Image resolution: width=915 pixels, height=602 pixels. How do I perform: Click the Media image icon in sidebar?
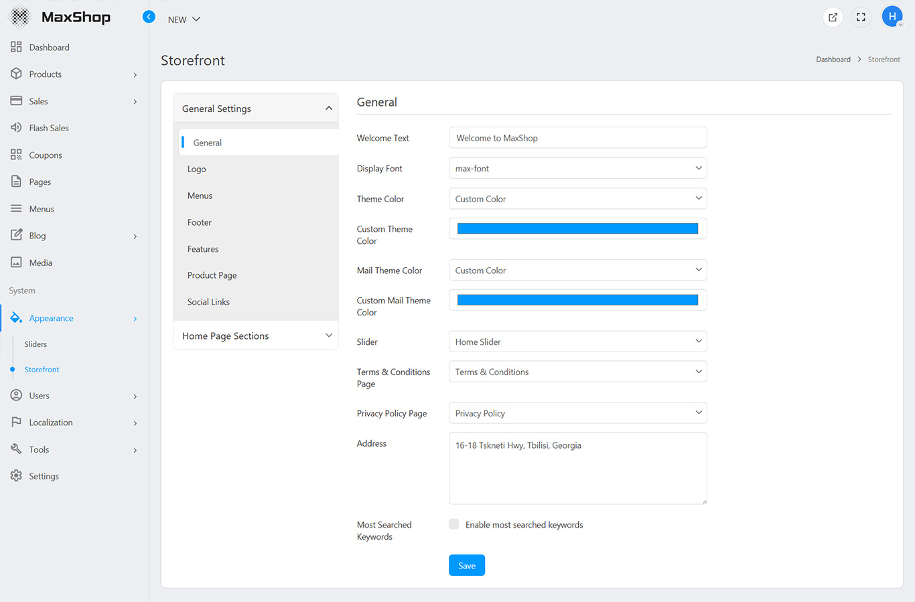[16, 262]
